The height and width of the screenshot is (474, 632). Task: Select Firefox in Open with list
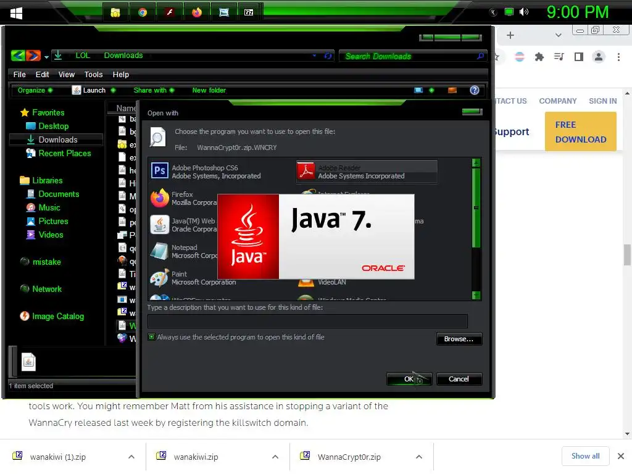184,198
